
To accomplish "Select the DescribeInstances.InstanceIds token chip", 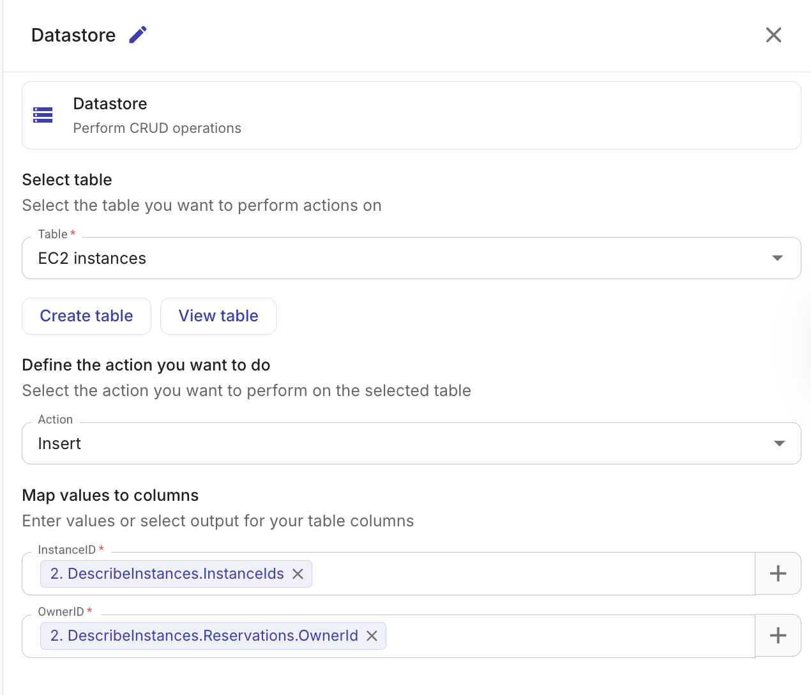I will click(x=166, y=574).
